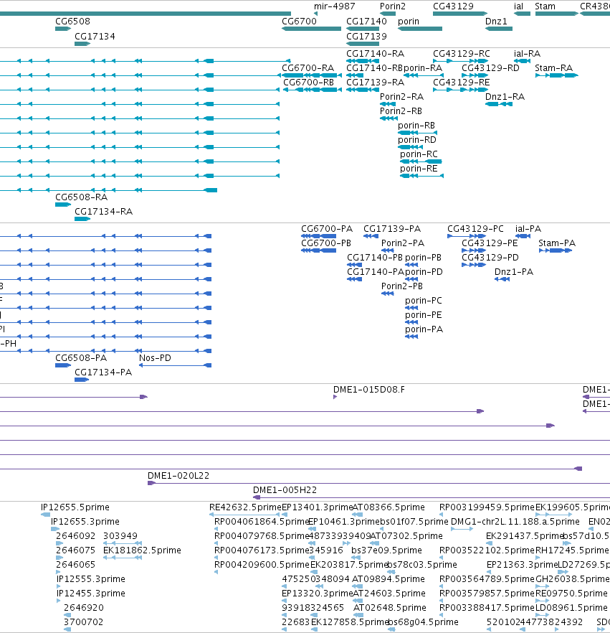Image resolution: width=610 pixels, height=633 pixels.
Task: Select the CG17139 gene feature
Action: click(x=363, y=44)
